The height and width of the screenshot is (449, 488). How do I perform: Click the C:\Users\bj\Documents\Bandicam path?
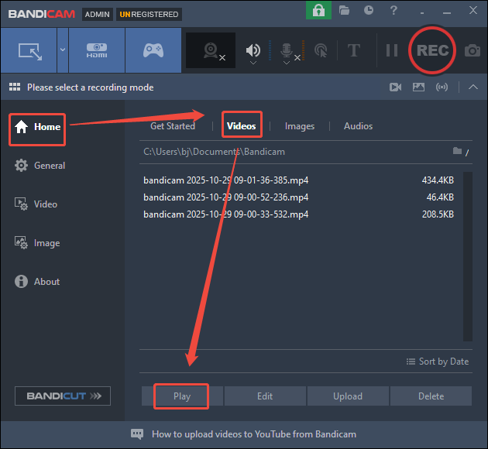tap(214, 152)
